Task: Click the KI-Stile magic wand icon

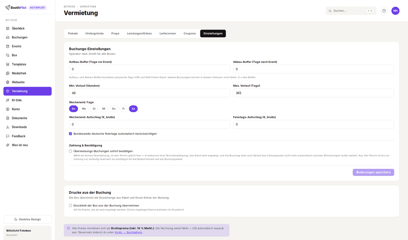Action: click(x=8, y=100)
